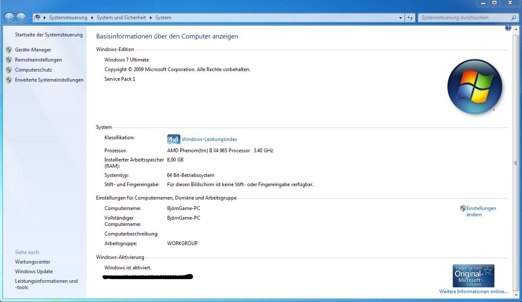Viewport: 522px width, 302px height.
Task: Click in the Systemsteuerung durchsuchen search field
Action: [464, 18]
